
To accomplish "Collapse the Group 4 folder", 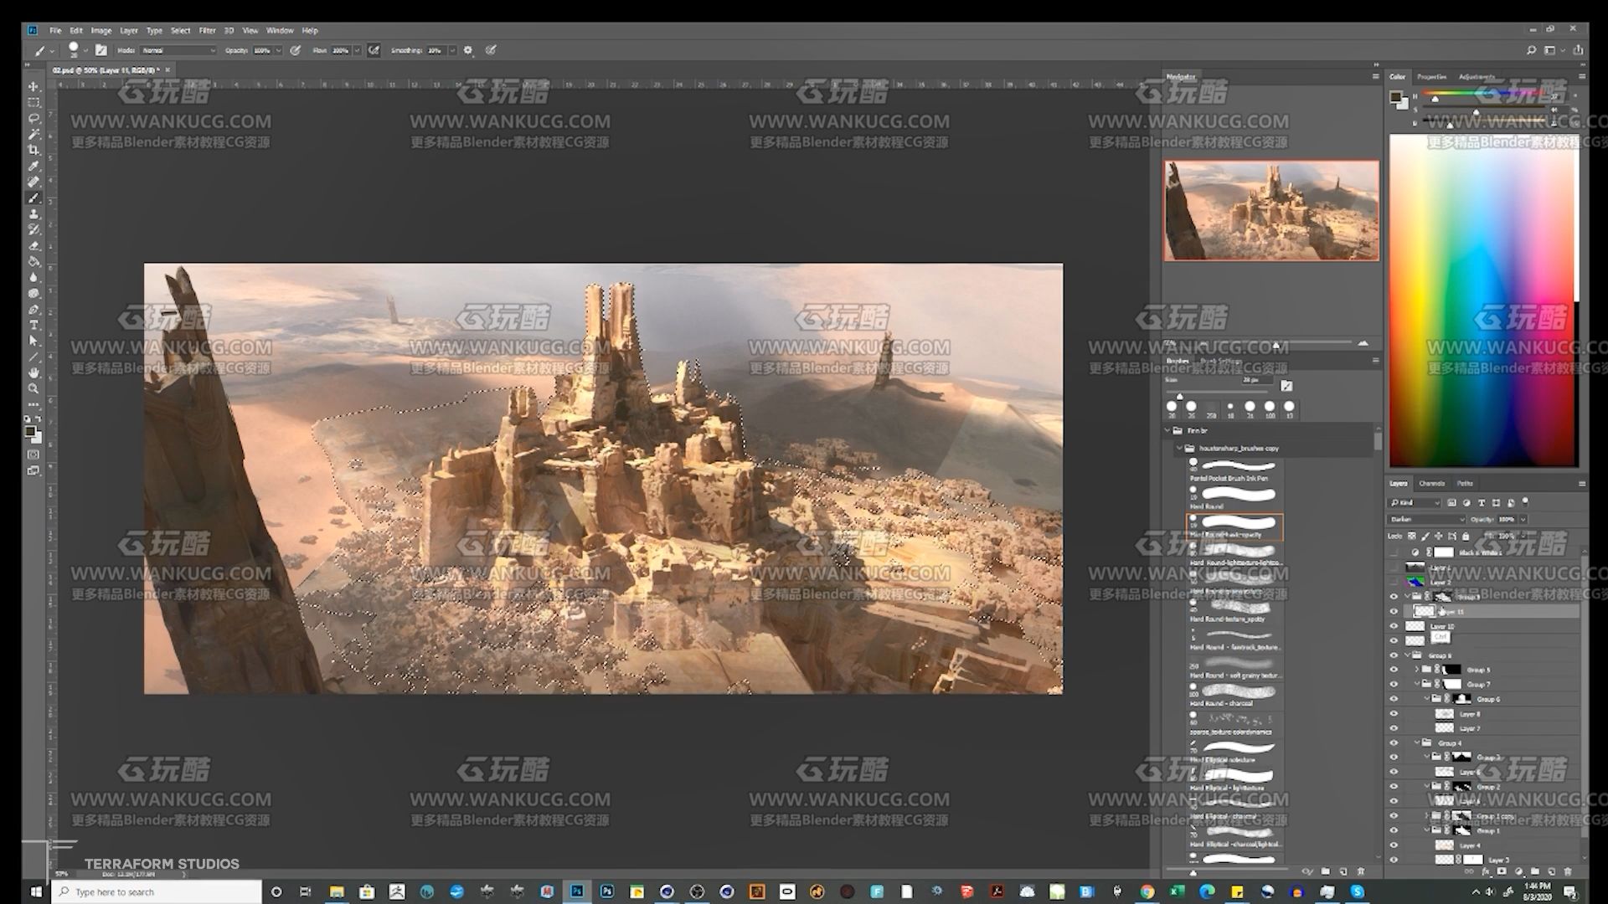I will (x=1418, y=742).
